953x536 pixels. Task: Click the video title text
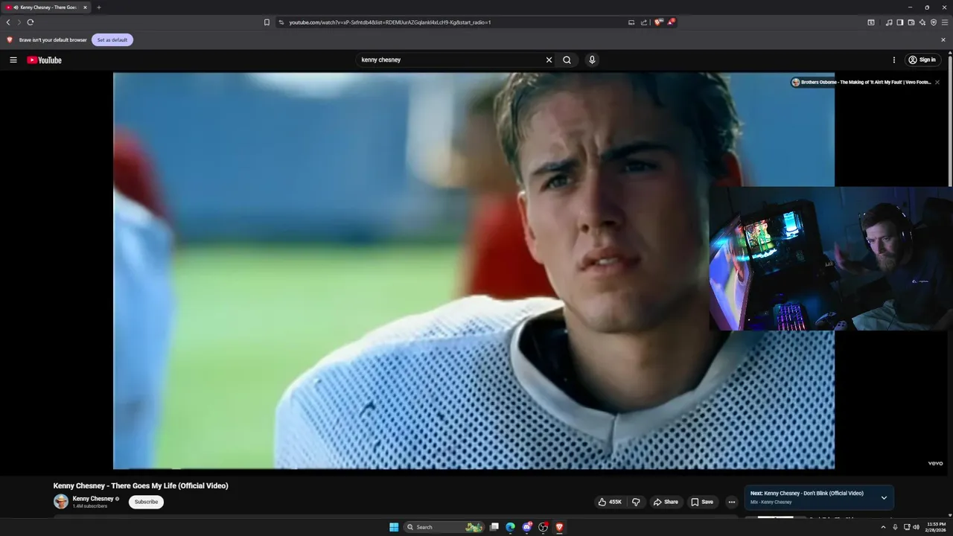(141, 485)
